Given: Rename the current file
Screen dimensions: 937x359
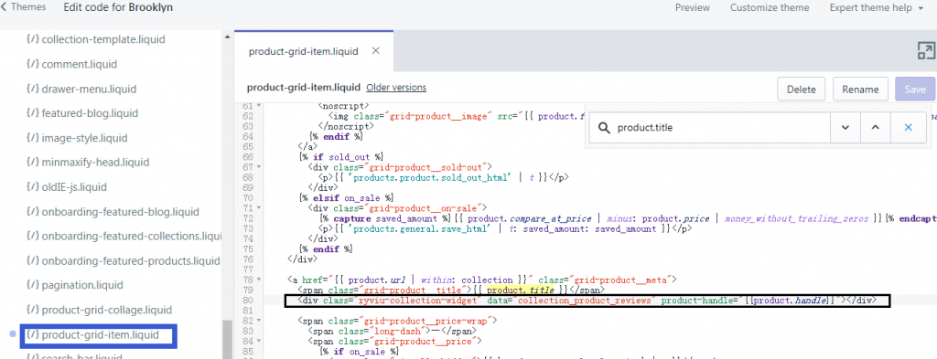Looking at the screenshot, I should point(860,90).
